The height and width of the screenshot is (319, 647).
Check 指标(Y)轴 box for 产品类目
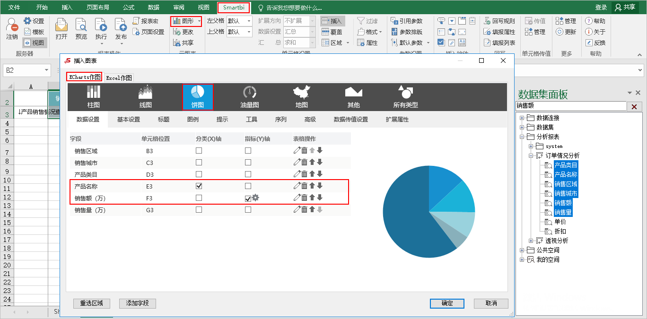pos(248,174)
